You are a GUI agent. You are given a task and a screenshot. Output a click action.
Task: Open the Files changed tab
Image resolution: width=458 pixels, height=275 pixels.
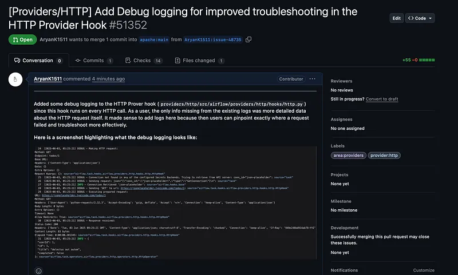(x=199, y=61)
